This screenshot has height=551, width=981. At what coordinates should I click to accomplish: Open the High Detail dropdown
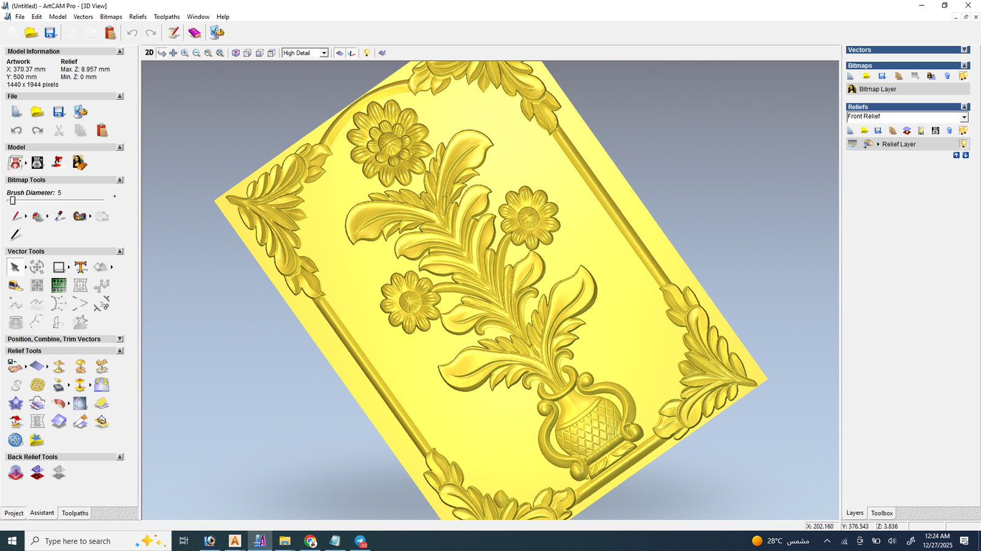(x=324, y=53)
